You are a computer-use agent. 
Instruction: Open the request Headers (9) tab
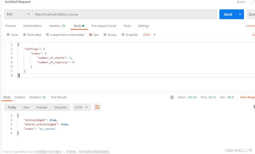[57, 26]
